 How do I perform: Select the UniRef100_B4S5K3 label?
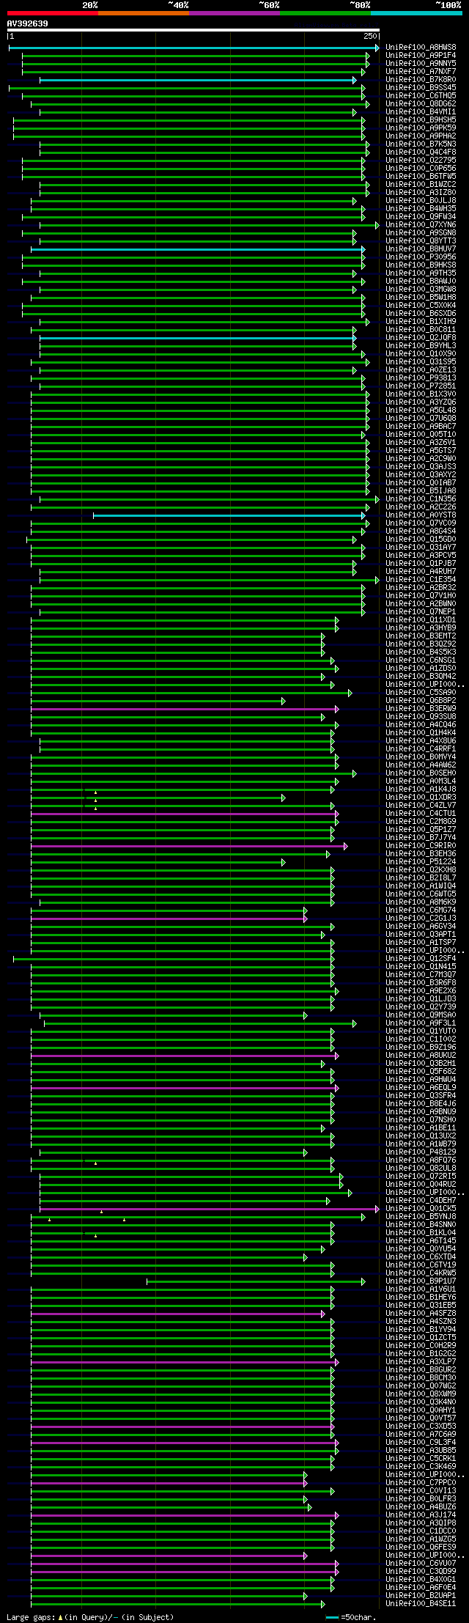coord(421,652)
